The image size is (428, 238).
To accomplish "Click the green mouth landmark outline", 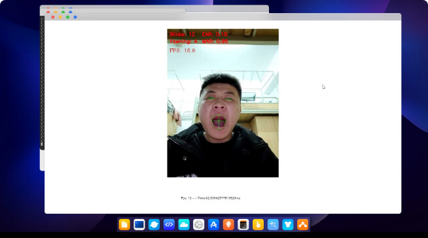I will [219, 122].
